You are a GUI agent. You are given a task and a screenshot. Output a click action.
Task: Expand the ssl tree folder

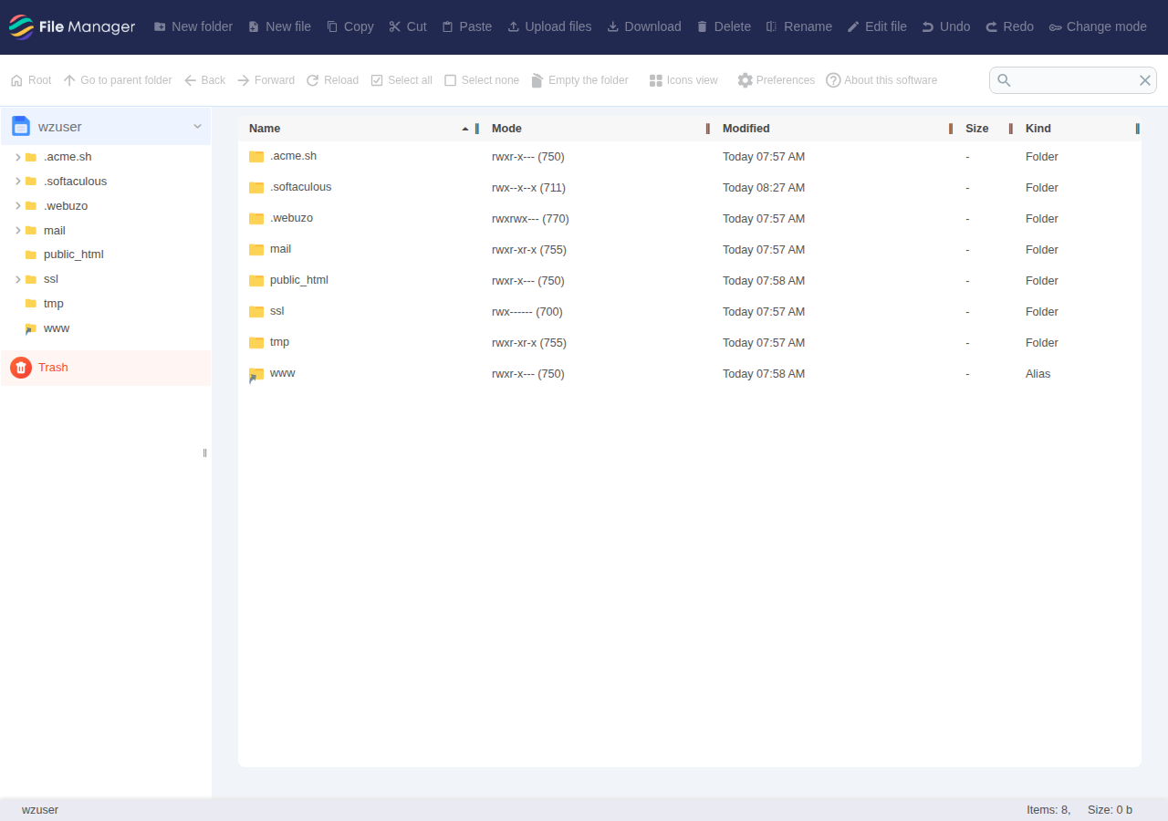coord(17,279)
